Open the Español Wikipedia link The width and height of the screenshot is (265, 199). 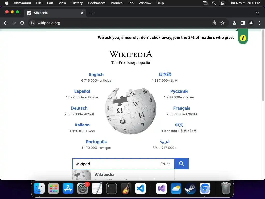[82, 91]
